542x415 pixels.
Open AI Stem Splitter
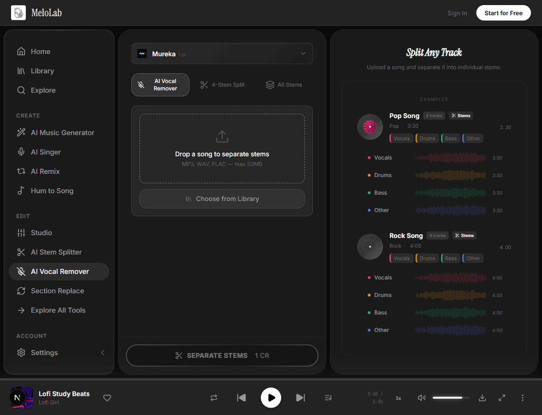[x=59, y=252]
